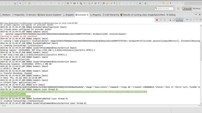This screenshot has width=202, height=113.
Task: Click the red 'Starting to spawn an LXC container' line
Action: [x=19, y=36]
